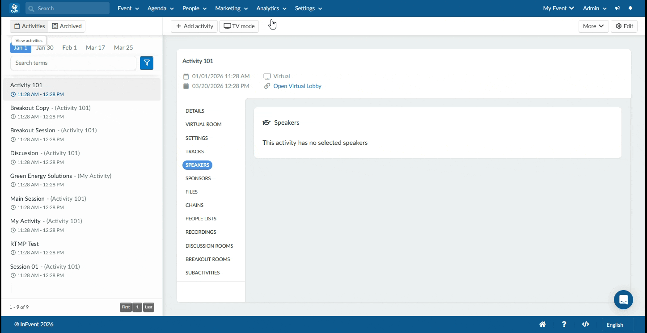Open the notifications bell icon
Image resolution: width=647 pixels, height=333 pixels.
click(x=630, y=8)
